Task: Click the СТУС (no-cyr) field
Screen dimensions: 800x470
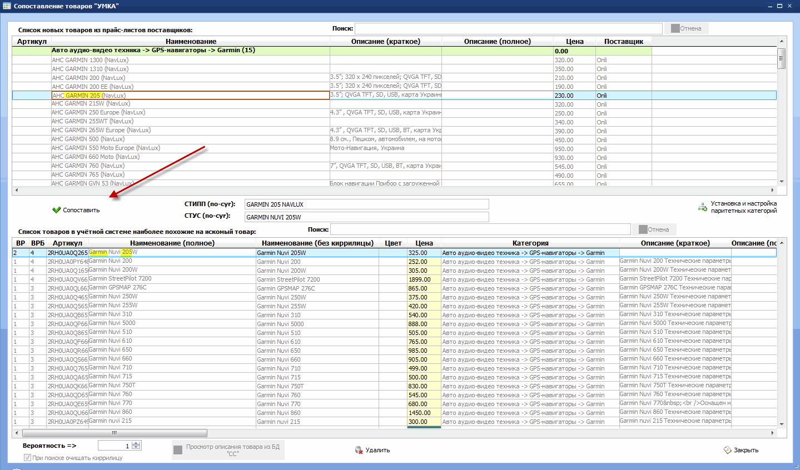Action: tap(367, 217)
